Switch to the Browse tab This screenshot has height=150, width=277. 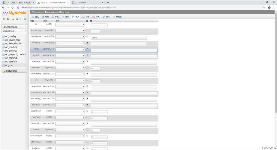35,17
